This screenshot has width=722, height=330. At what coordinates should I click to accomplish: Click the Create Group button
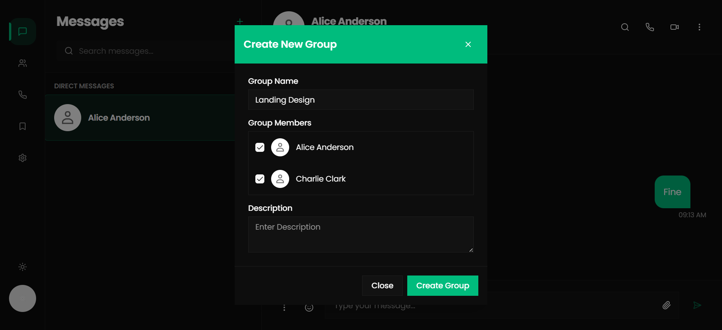click(443, 286)
